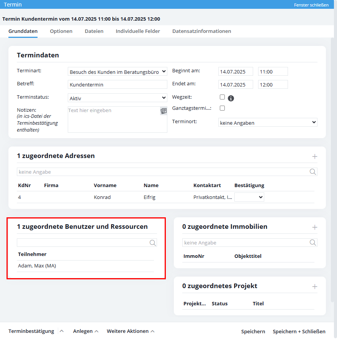337x339 pixels.
Task: Click the info icon beside Wegzeit
Action: 231,98
